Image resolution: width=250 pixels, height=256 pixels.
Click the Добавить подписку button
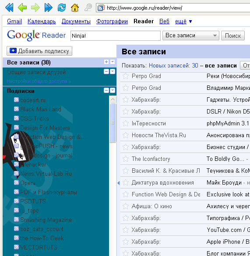[x=39, y=51]
